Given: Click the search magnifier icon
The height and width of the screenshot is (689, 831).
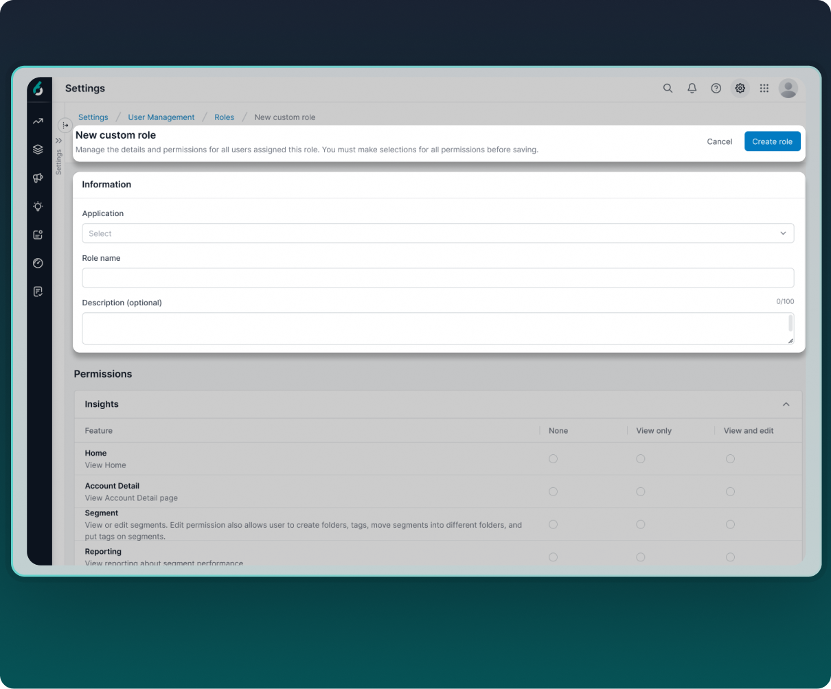Looking at the screenshot, I should click(668, 89).
